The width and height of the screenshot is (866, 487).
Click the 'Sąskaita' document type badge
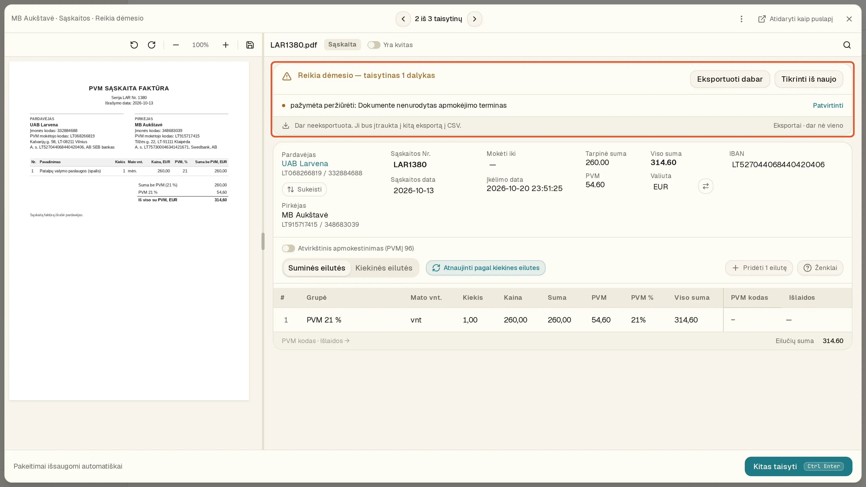[x=342, y=44]
